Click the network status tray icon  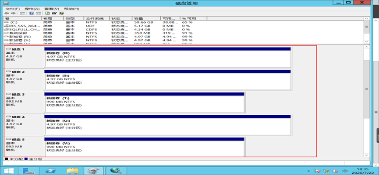(x=326, y=171)
